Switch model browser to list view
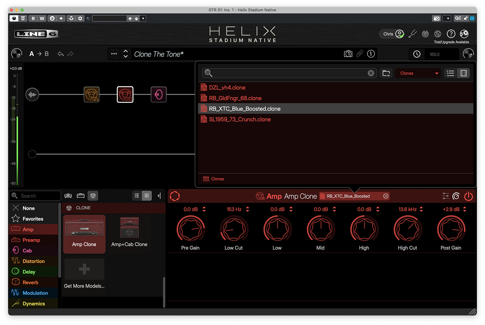This screenshot has width=485, height=325. (x=137, y=196)
